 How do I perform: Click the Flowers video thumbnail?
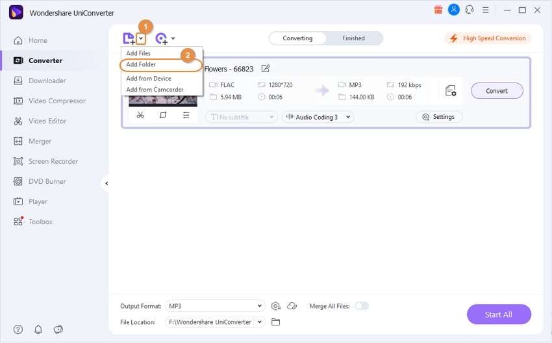163,100
